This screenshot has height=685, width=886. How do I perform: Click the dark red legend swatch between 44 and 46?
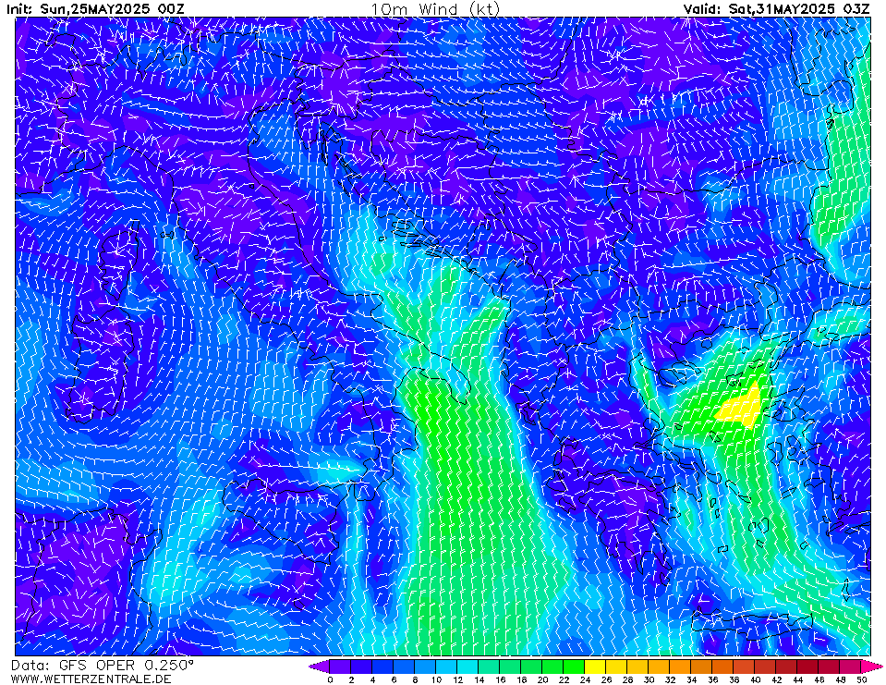pyautogui.click(x=808, y=667)
